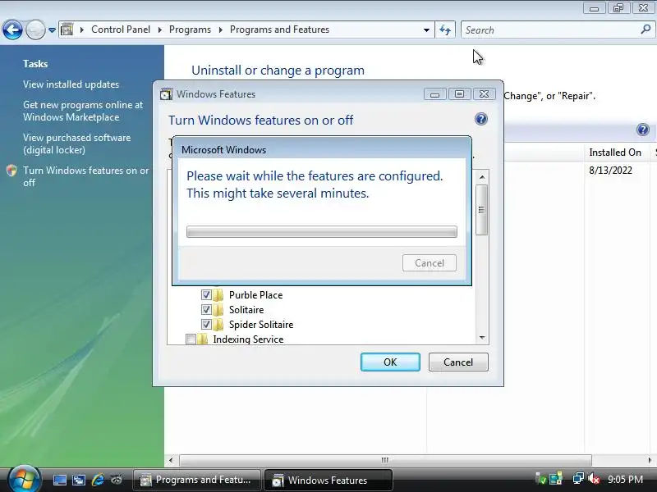The image size is (657, 492).
Task: Open Get new programs online at Windows Marketplace
Action: pyautogui.click(x=83, y=111)
